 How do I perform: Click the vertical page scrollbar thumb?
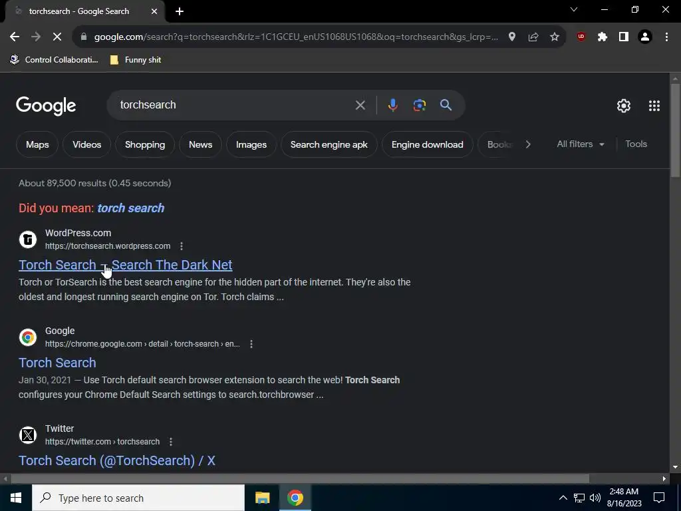tap(675, 130)
